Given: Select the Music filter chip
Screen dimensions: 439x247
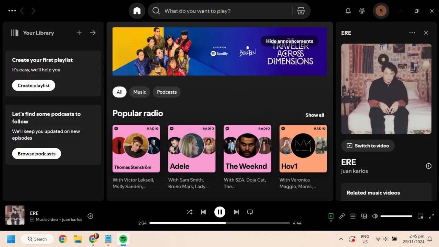Looking at the screenshot, I should tap(140, 92).
